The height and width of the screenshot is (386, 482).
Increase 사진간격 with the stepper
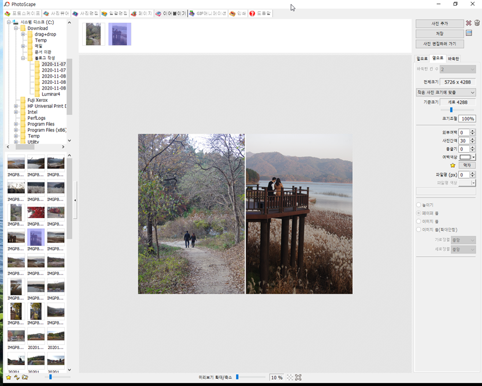pyautogui.click(x=473, y=139)
